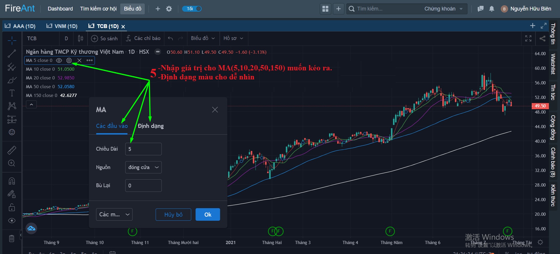560x254 pixels.
Task: Click the notification bell icon
Action: pyautogui.click(x=492, y=9)
